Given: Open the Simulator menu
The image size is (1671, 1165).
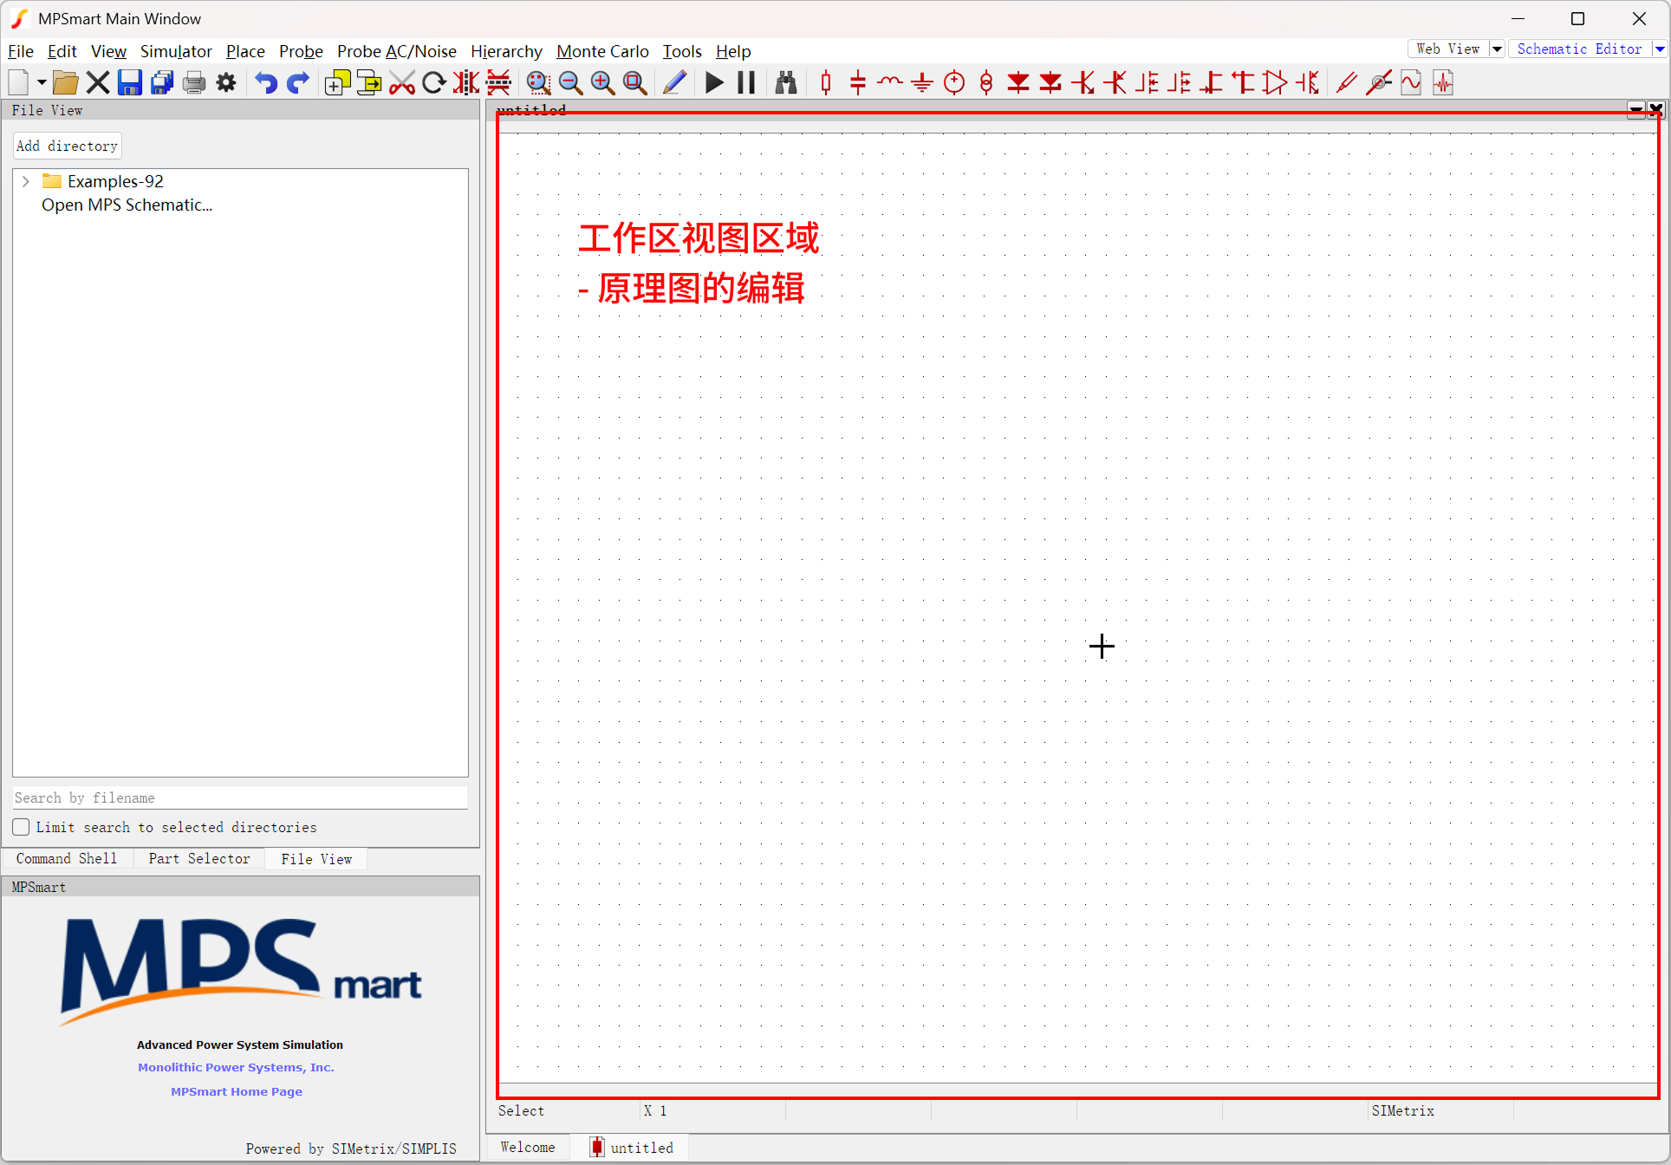Looking at the screenshot, I should click(x=176, y=51).
